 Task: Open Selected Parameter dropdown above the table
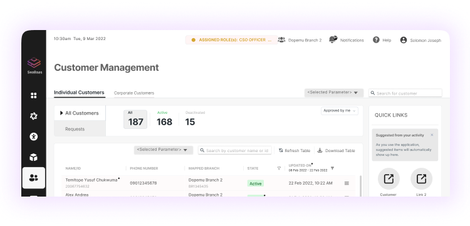pos(164,150)
